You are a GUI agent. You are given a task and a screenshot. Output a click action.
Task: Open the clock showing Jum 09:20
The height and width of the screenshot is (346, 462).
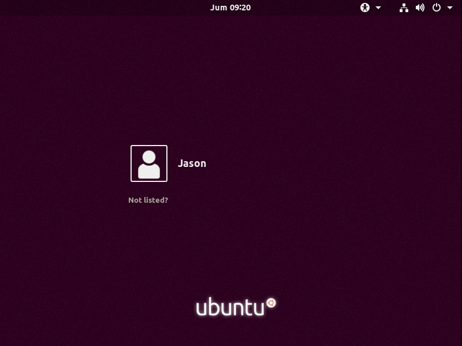point(230,8)
